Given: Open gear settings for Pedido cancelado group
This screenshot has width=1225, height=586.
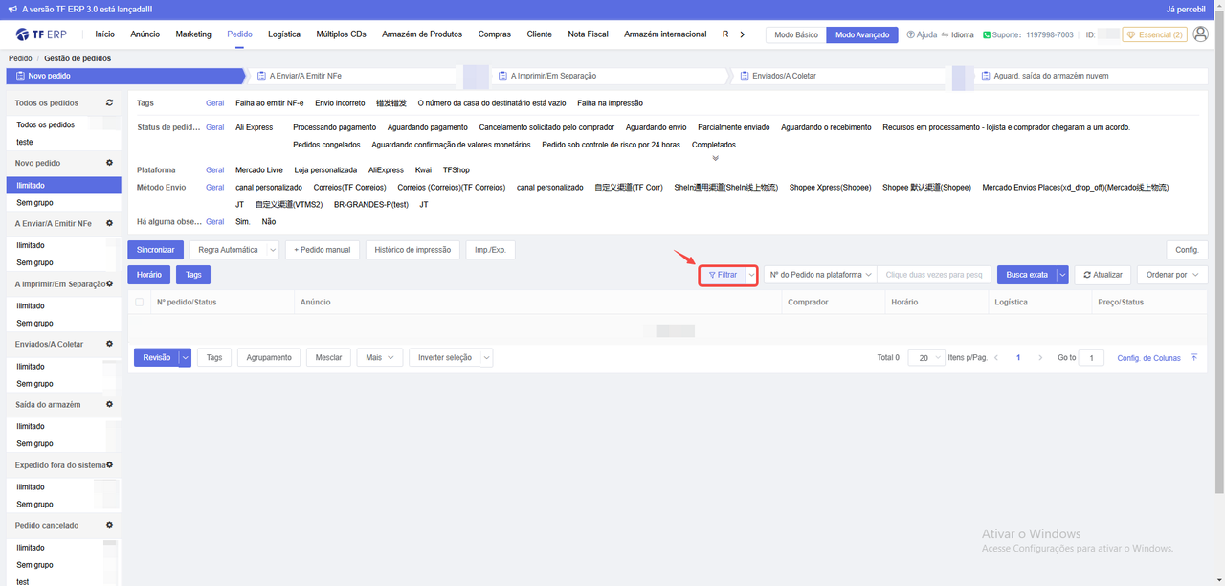Looking at the screenshot, I should [x=109, y=525].
